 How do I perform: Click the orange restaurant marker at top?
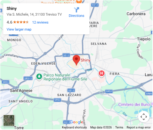79,2
